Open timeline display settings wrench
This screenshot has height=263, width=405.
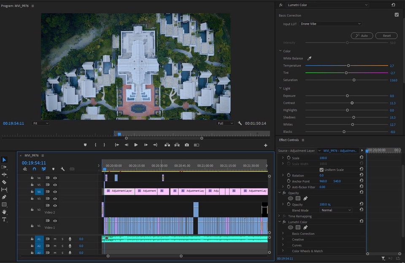tap(62, 169)
